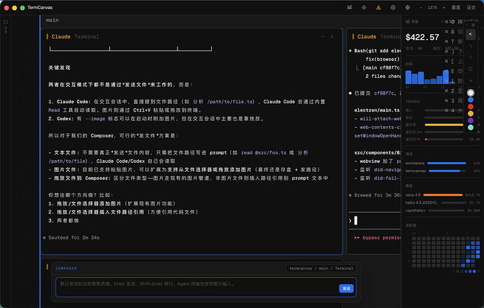
Task: Click the termcanvas / main / Terminal target label
Action: (x=321, y=268)
